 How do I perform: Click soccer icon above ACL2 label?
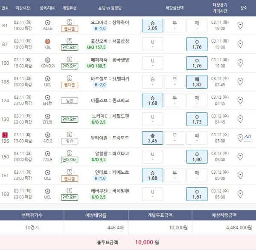coord(47,135)
